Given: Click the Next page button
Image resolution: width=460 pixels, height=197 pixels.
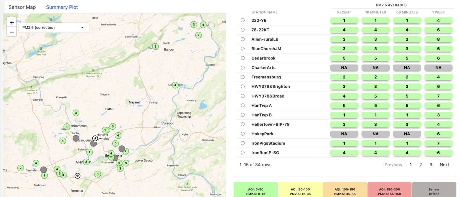Looking at the screenshot, I should [444, 165].
